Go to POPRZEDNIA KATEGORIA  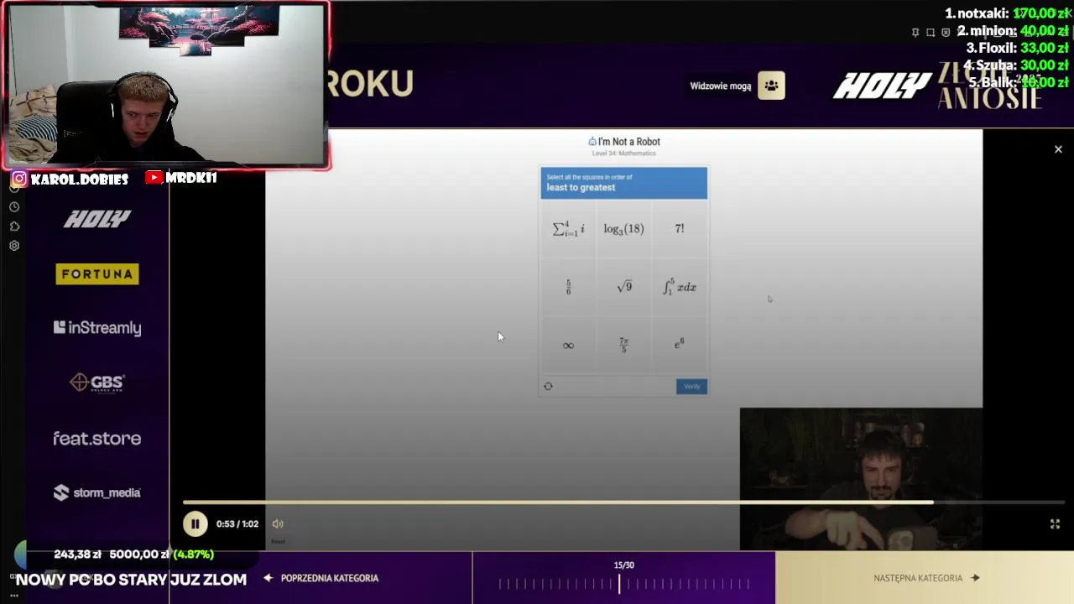pos(321,578)
